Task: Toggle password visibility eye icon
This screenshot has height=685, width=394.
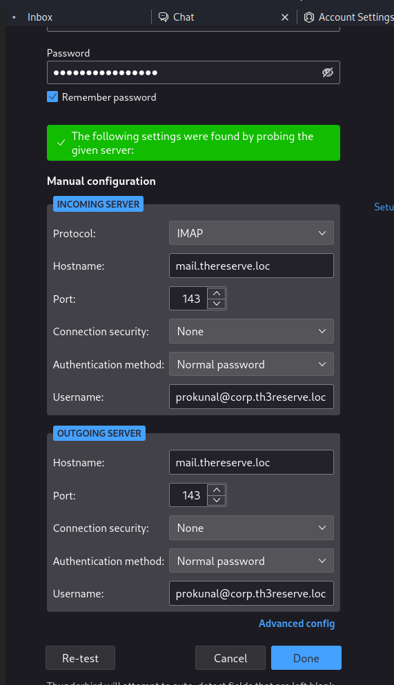Action: point(328,72)
